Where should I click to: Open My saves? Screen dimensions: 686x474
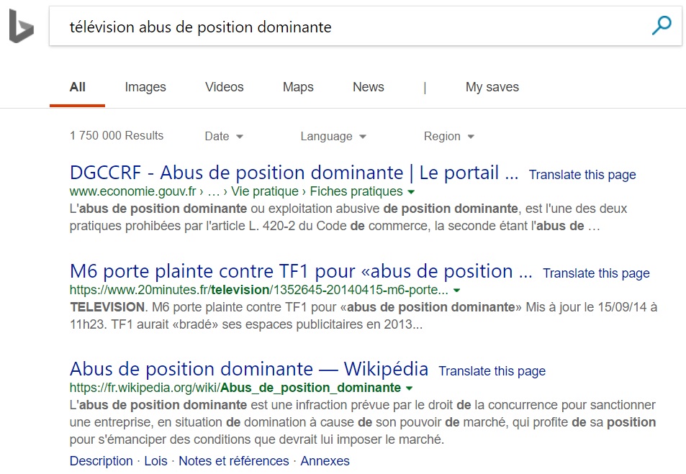click(x=492, y=87)
